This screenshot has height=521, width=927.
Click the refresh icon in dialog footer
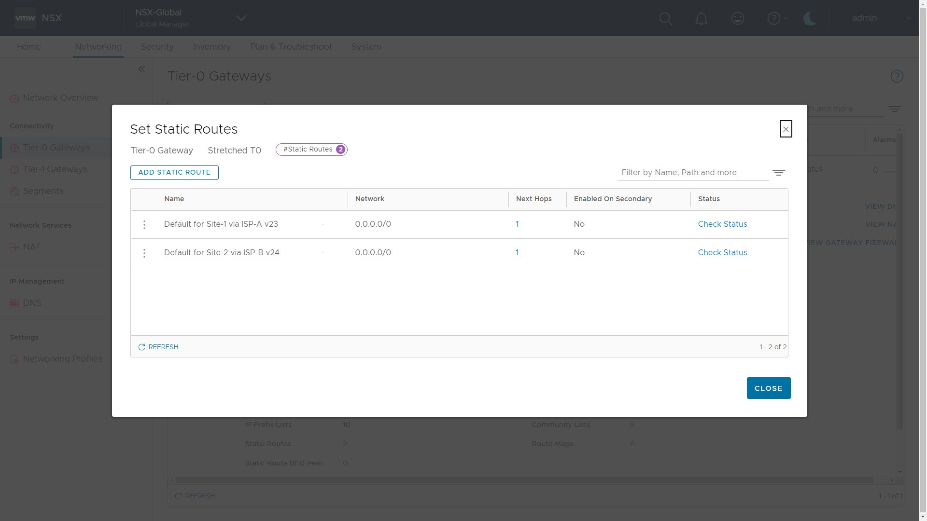141,347
